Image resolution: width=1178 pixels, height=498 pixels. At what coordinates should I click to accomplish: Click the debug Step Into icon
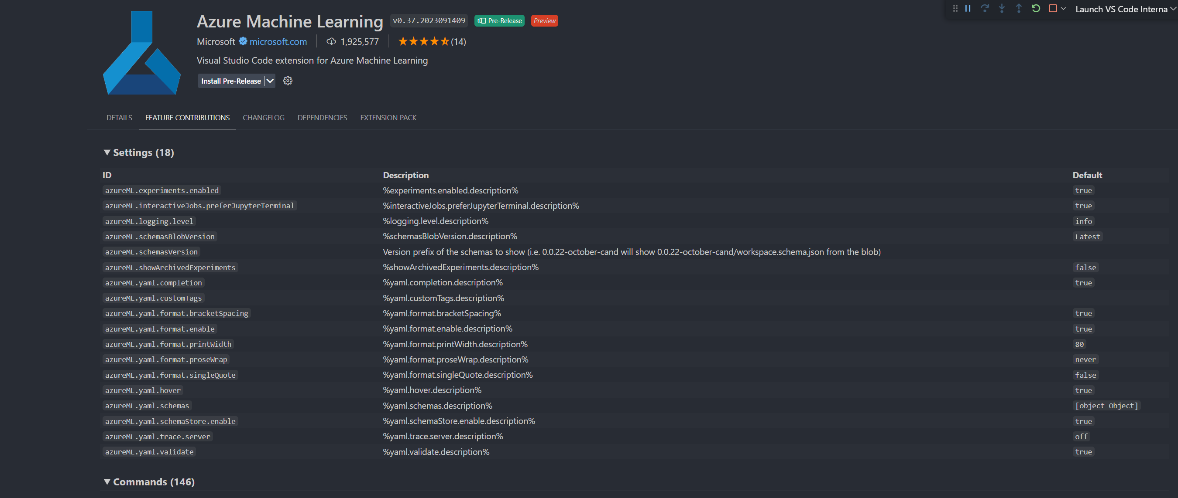tap(1002, 9)
